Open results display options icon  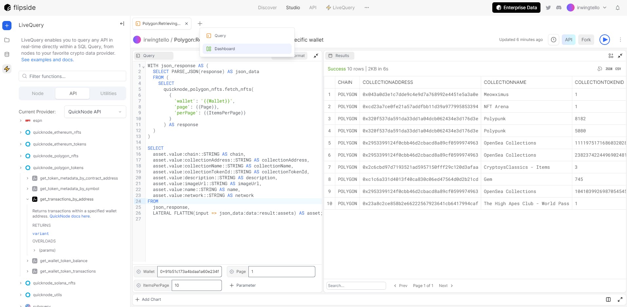[611, 56]
